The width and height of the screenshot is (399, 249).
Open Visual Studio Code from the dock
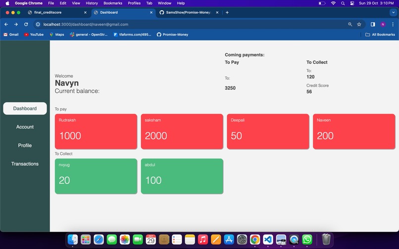pos(268,239)
